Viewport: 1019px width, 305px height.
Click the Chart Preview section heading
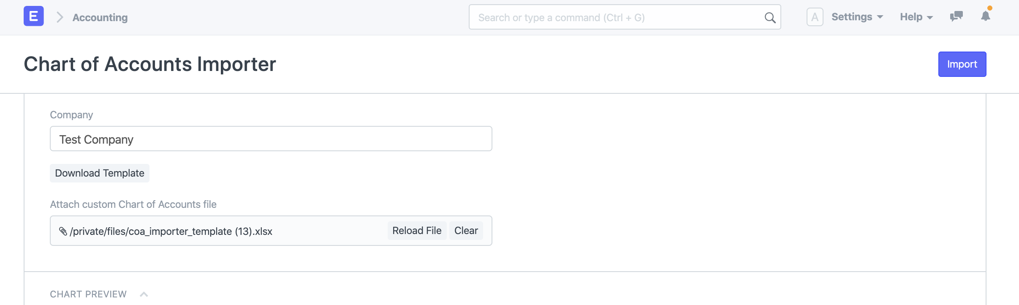[88, 294]
